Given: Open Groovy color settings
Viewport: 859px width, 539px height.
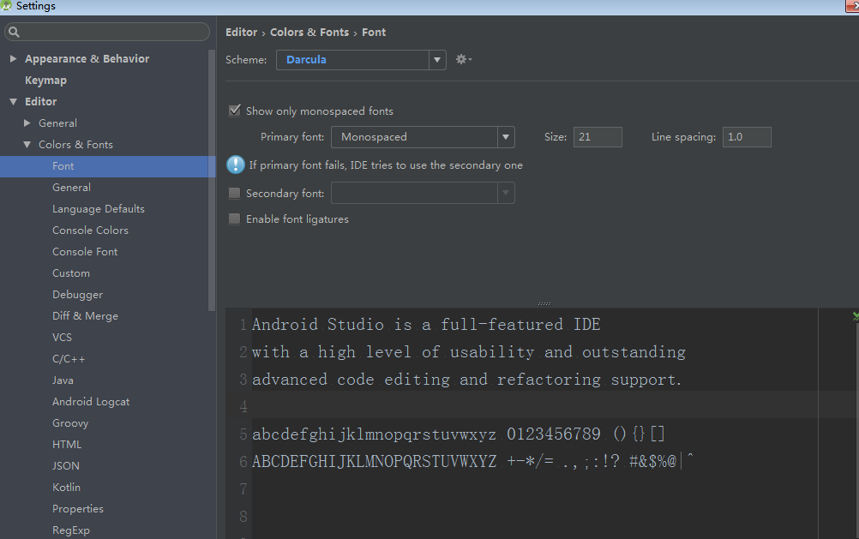Looking at the screenshot, I should (70, 422).
